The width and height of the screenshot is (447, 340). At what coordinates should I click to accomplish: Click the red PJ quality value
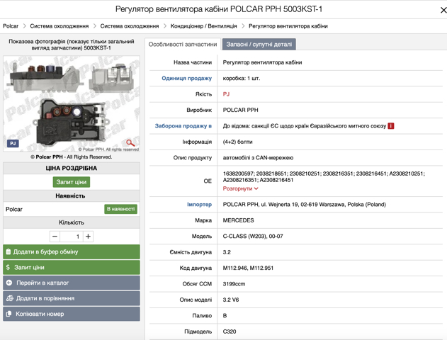[x=226, y=94]
